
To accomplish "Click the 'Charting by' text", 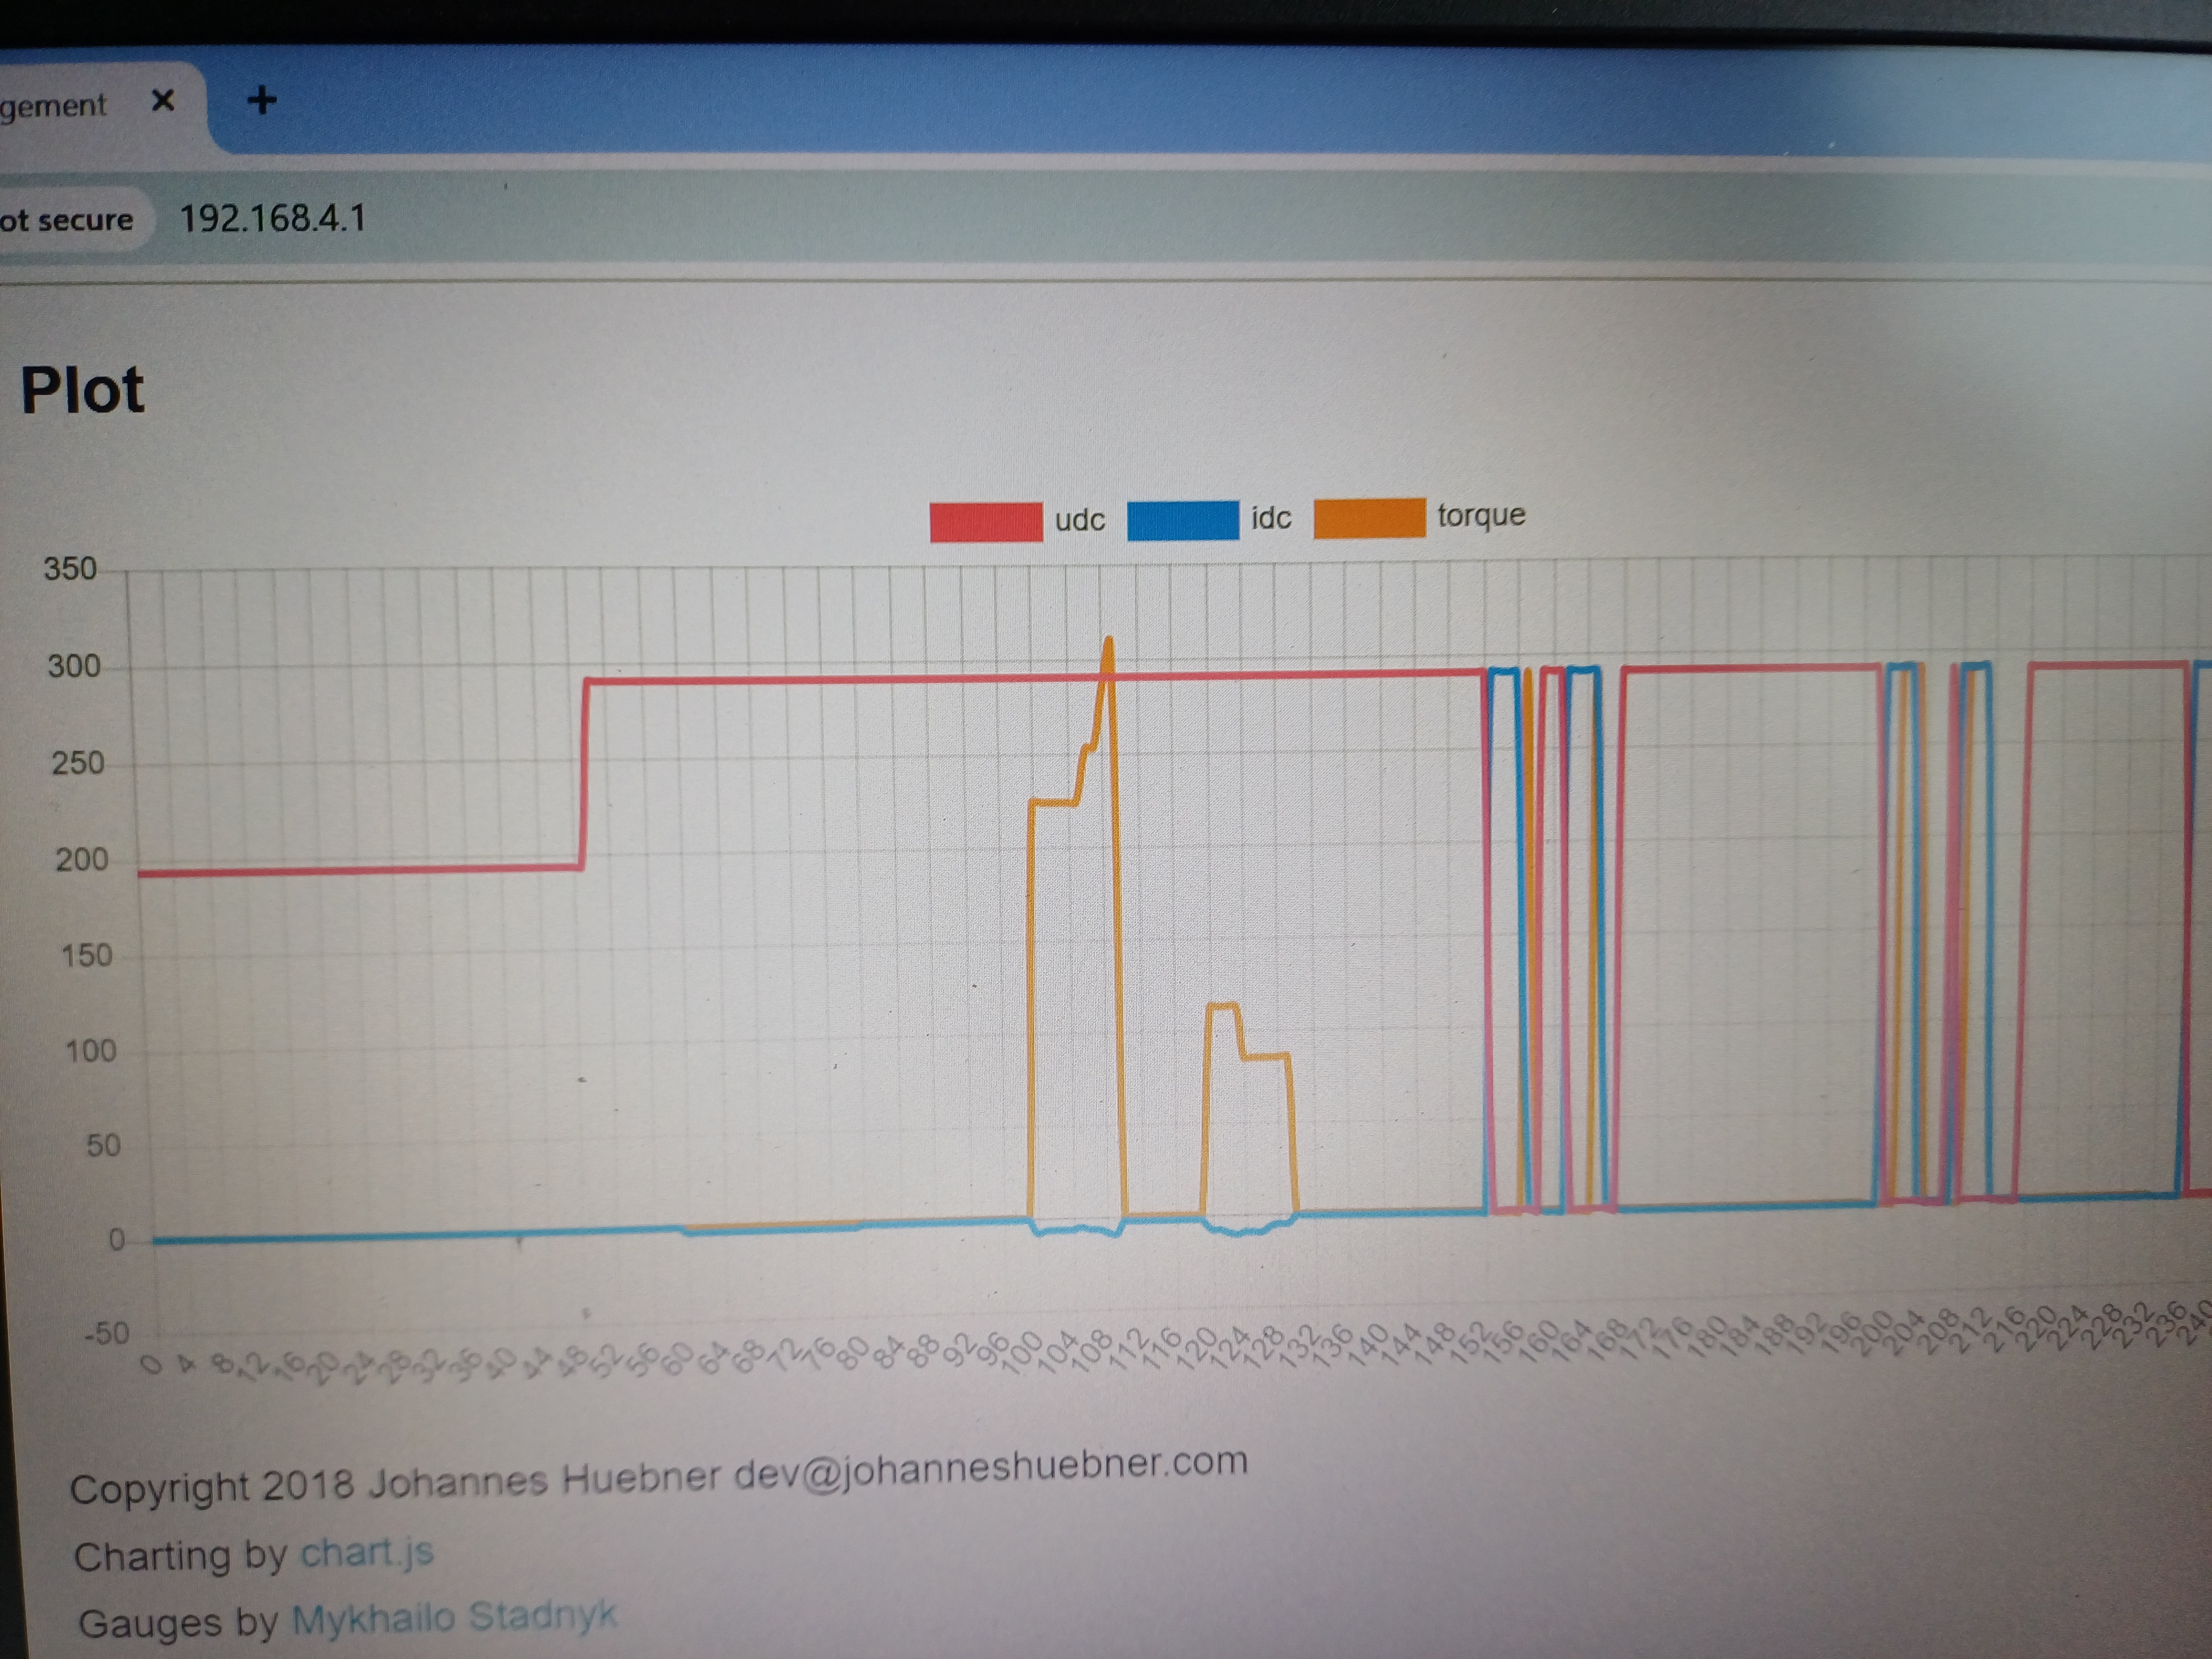I will [x=181, y=1556].
